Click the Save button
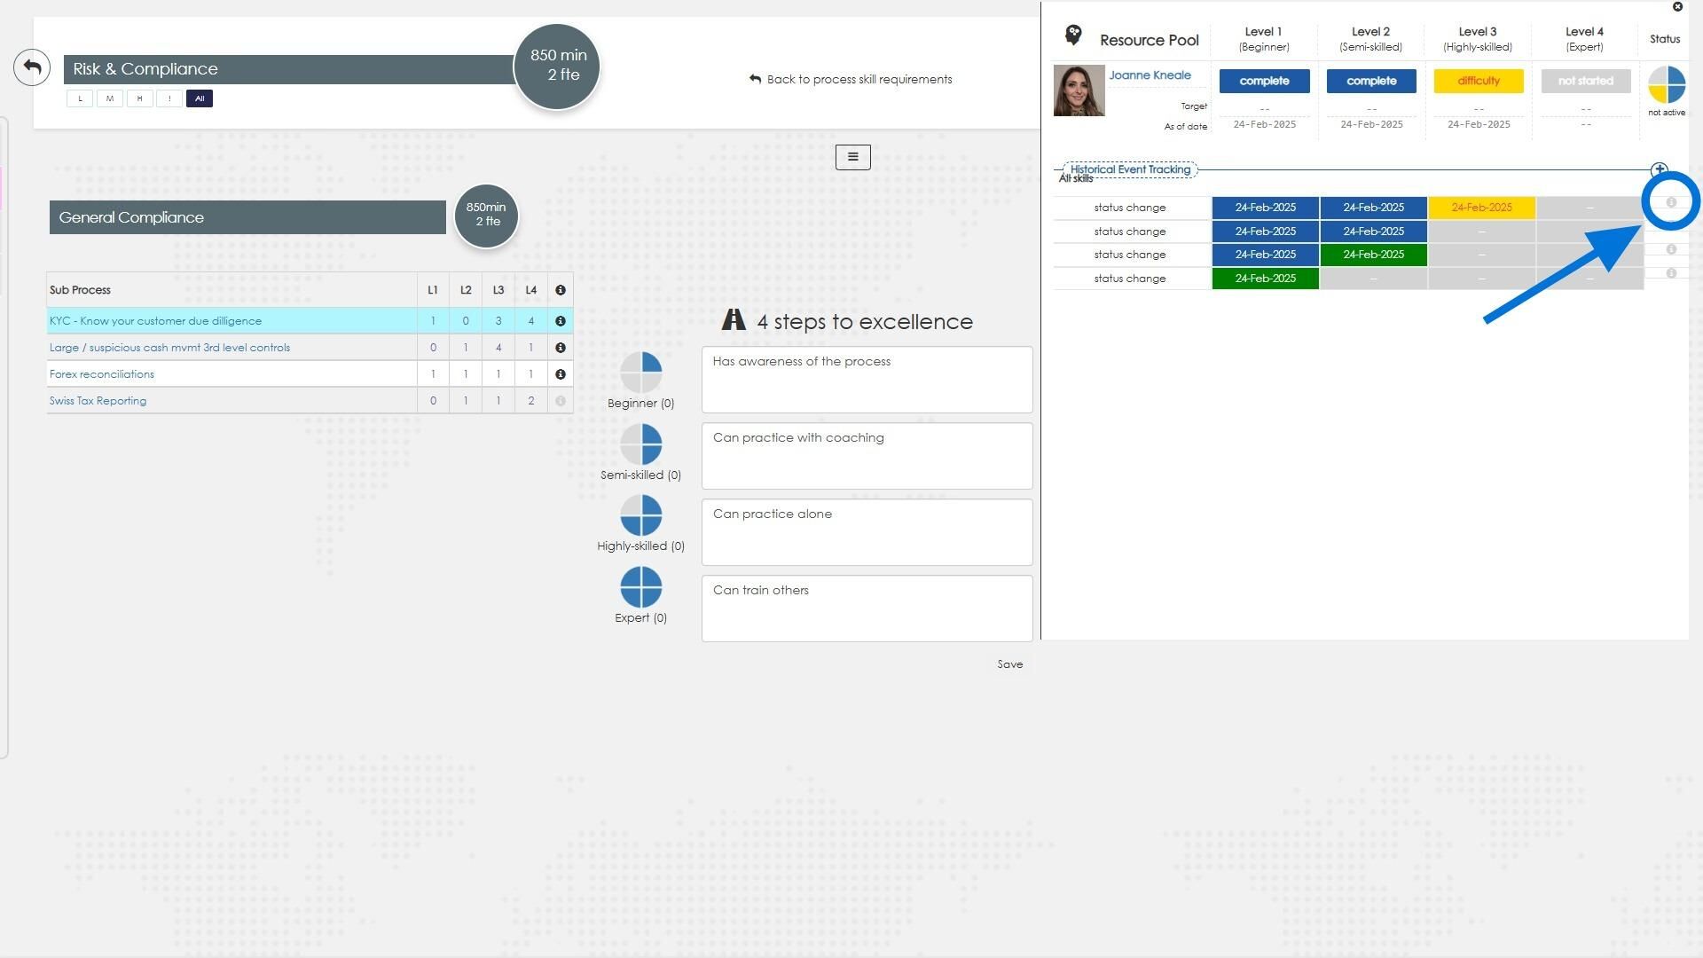1703x958 pixels. pyautogui.click(x=1009, y=664)
